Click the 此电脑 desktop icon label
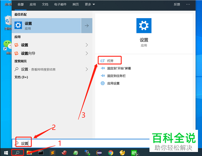 (8, 4)
